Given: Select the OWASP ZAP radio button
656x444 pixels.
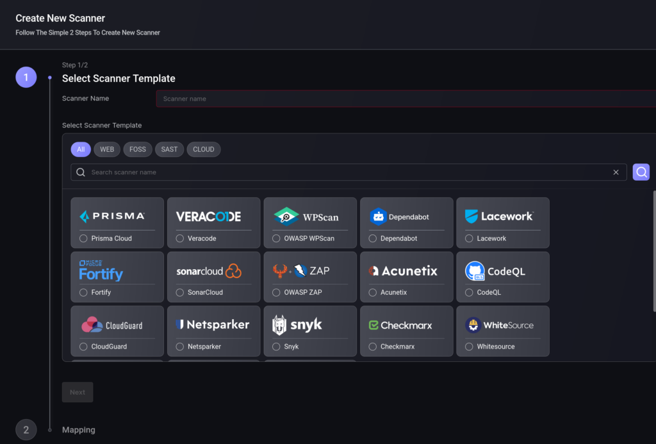Looking at the screenshot, I should [x=276, y=292].
